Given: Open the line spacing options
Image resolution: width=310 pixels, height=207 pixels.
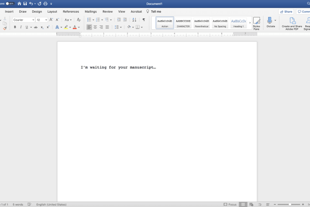Looking at the screenshot, I should [x=118, y=27].
